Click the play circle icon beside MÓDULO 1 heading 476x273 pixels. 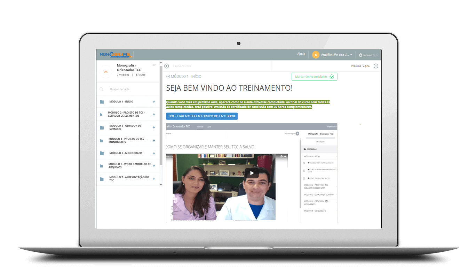[x=168, y=76]
